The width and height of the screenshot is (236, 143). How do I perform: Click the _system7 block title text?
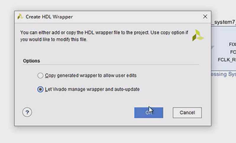pos(224,22)
